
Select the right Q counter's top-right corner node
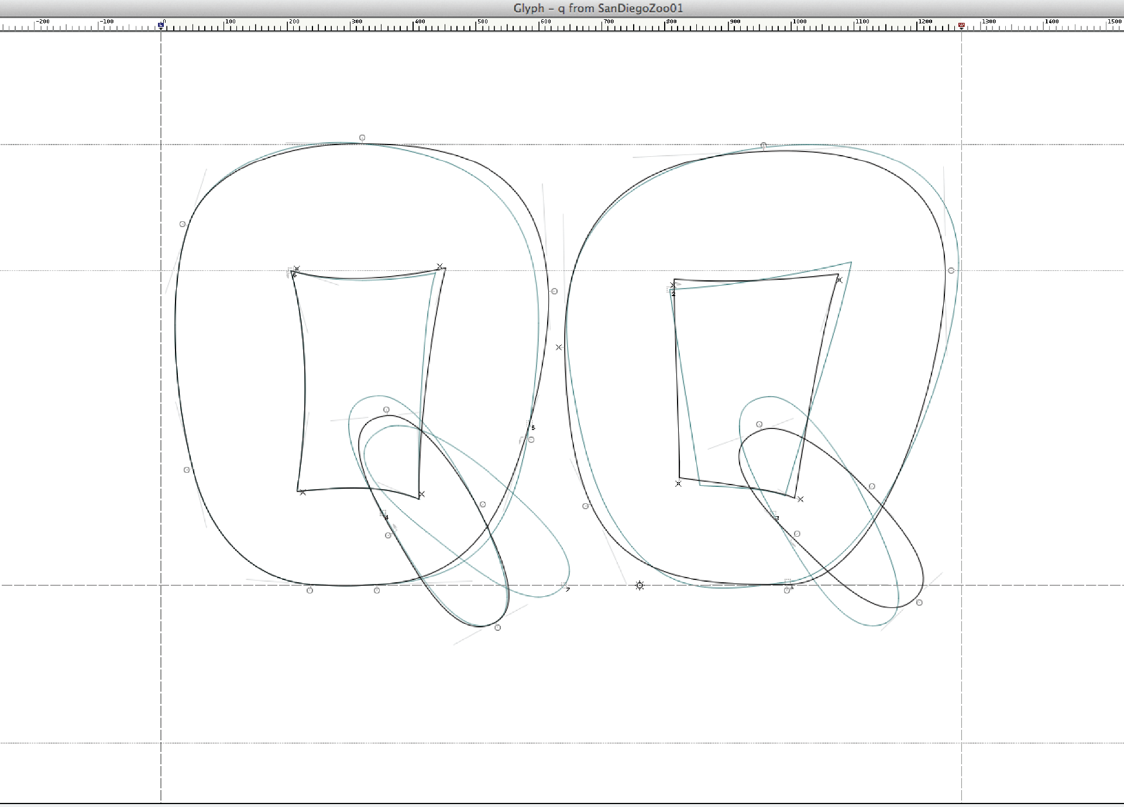click(839, 280)
